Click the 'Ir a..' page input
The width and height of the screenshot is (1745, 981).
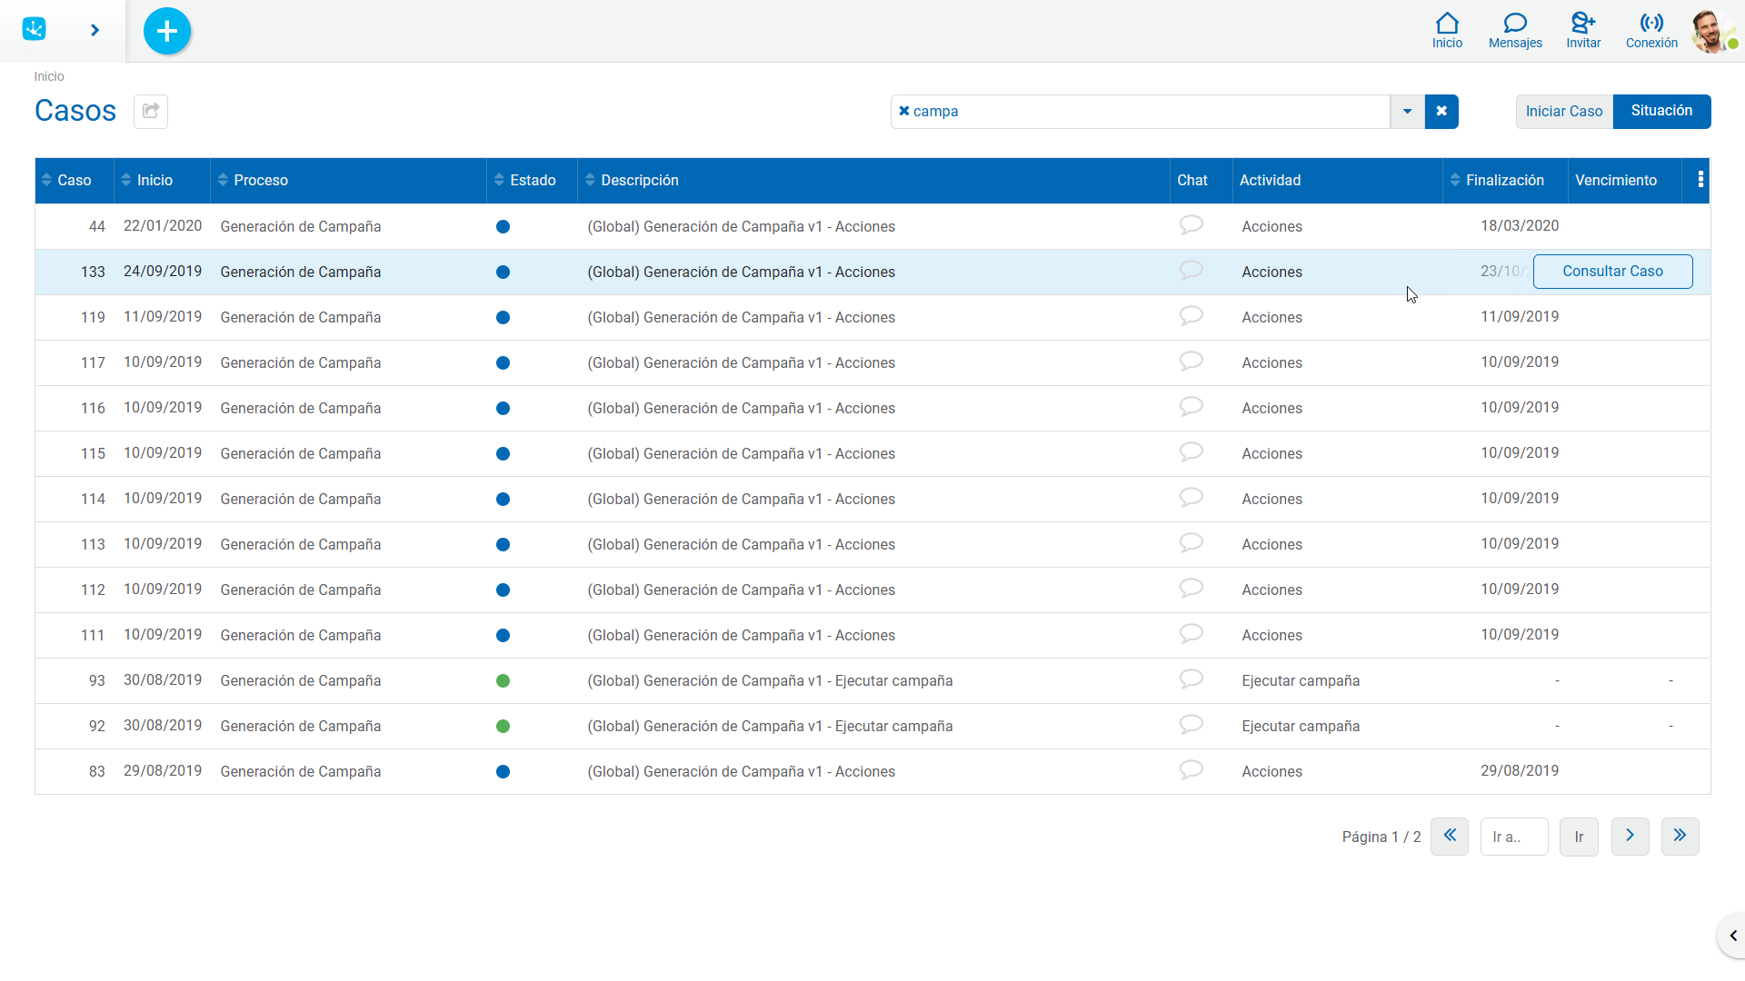click(1514, 837)
